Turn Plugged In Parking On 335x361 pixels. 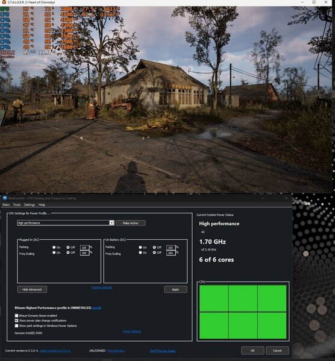[54, 247]
